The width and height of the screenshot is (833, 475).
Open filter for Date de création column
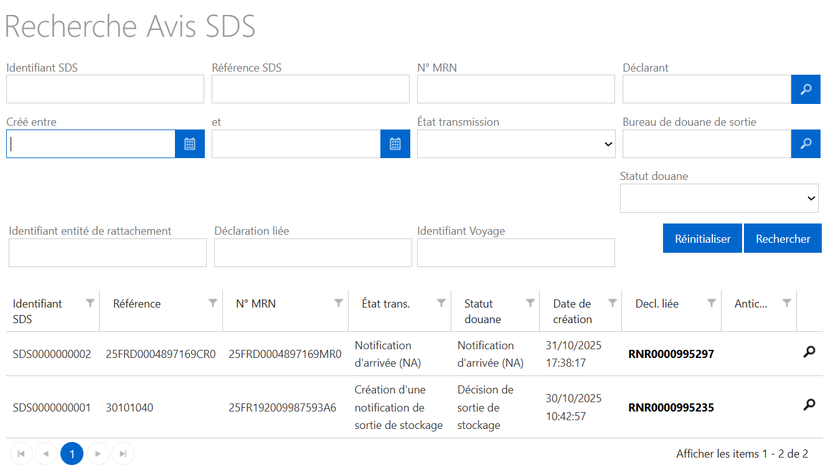[613, 303]
